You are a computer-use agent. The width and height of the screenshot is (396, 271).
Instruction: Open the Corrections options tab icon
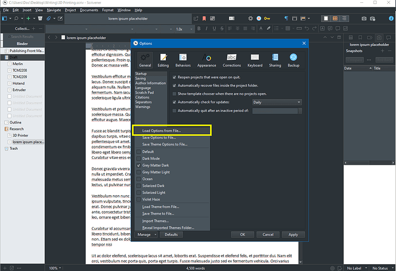point(231,57)
